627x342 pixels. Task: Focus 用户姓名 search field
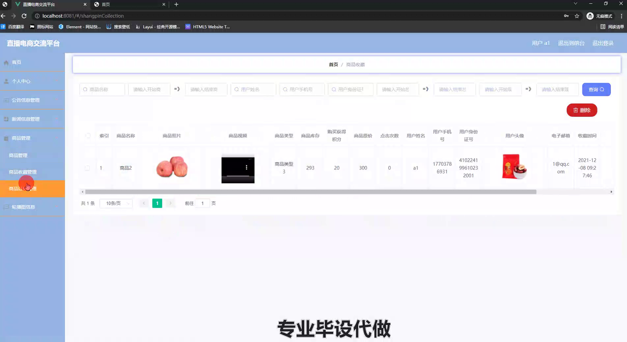(x=253, y=89)
